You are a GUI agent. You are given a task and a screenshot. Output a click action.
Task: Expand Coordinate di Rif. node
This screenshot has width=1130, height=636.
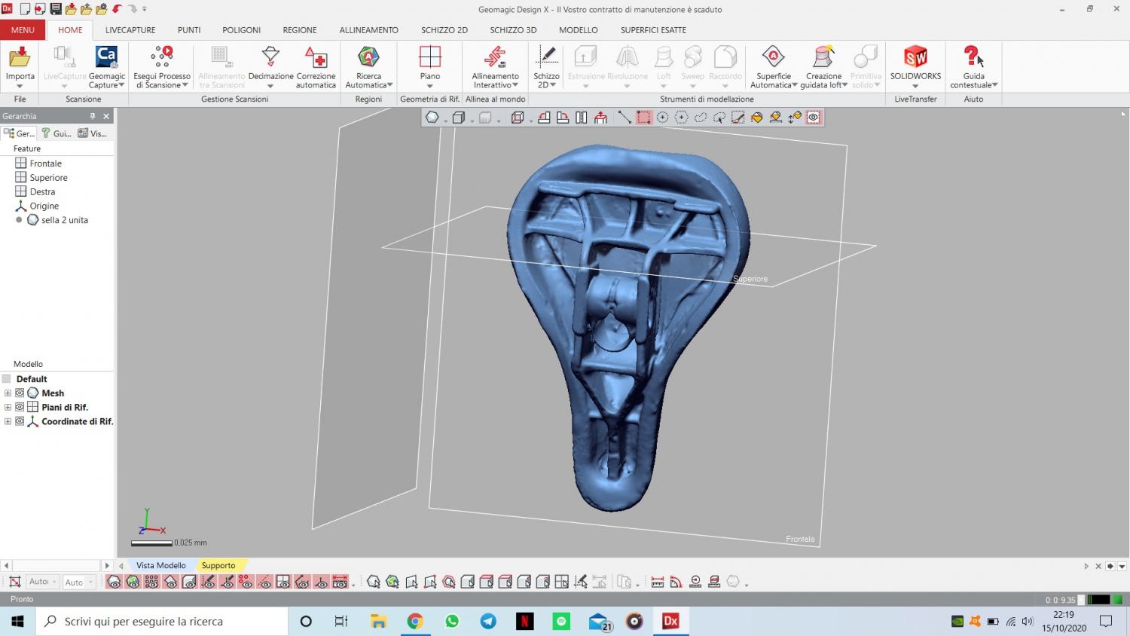click(x=8, y=422)
